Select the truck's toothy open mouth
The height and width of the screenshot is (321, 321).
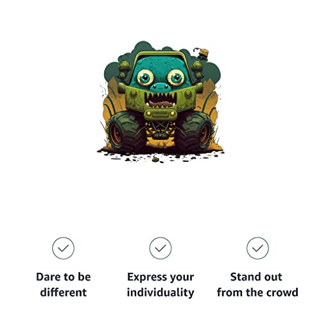pos(160,100)
